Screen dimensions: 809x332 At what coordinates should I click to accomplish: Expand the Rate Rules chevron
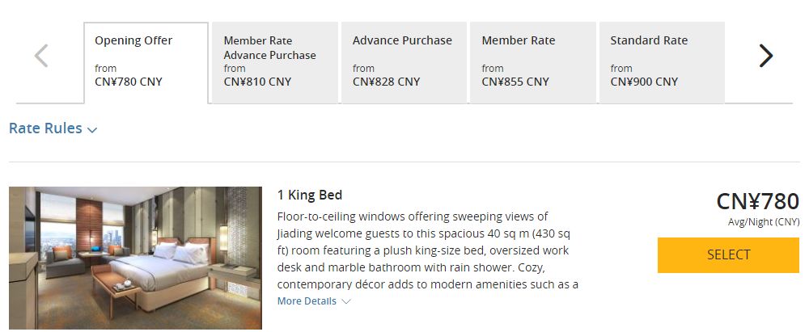(92, 130)
